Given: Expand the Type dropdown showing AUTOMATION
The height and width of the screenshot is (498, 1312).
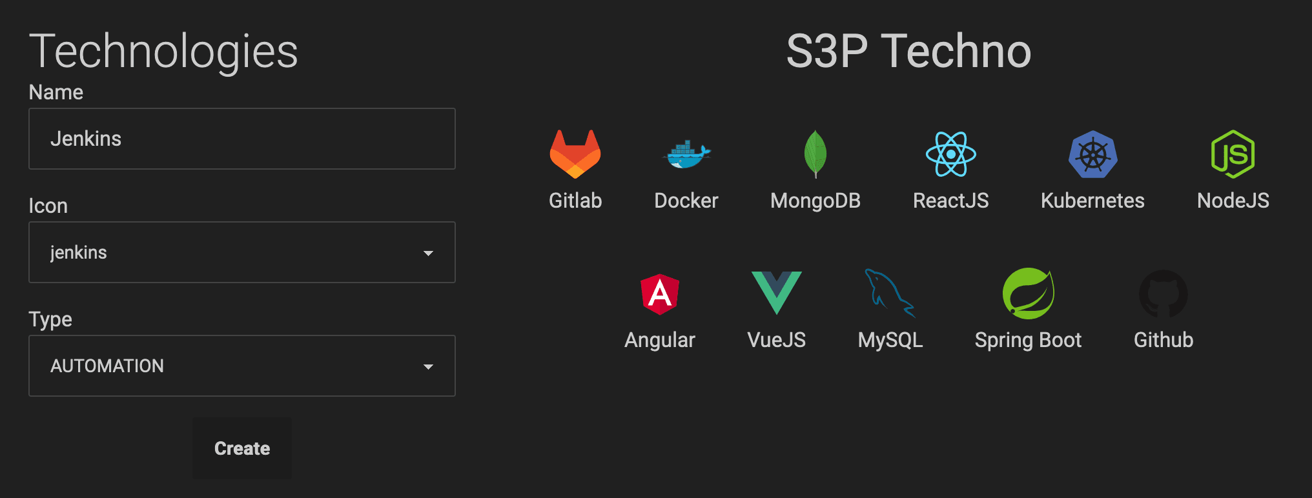Looking at the screenshot, I should pyautogui.click(x=242, y=366).
